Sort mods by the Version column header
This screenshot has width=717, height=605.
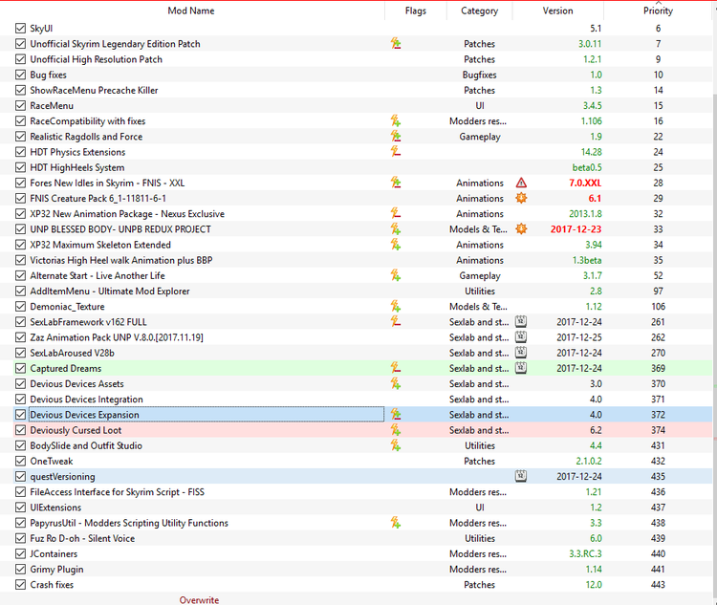(x=558, y=11)
